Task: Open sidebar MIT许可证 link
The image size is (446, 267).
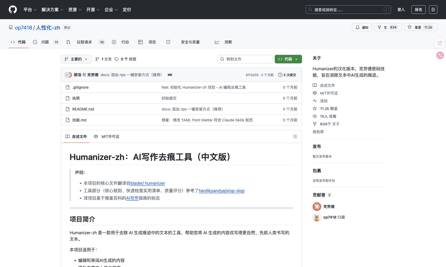Action: (x=325, y=93)
